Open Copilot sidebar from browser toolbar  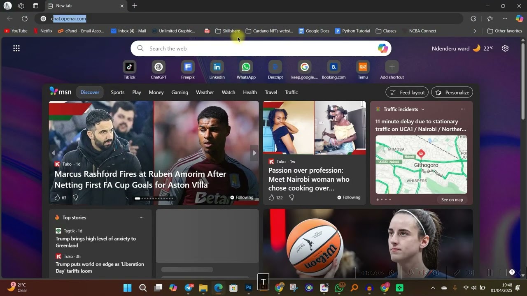(x=519, y=18)
